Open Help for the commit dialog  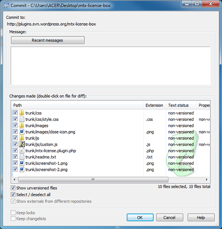201,217
